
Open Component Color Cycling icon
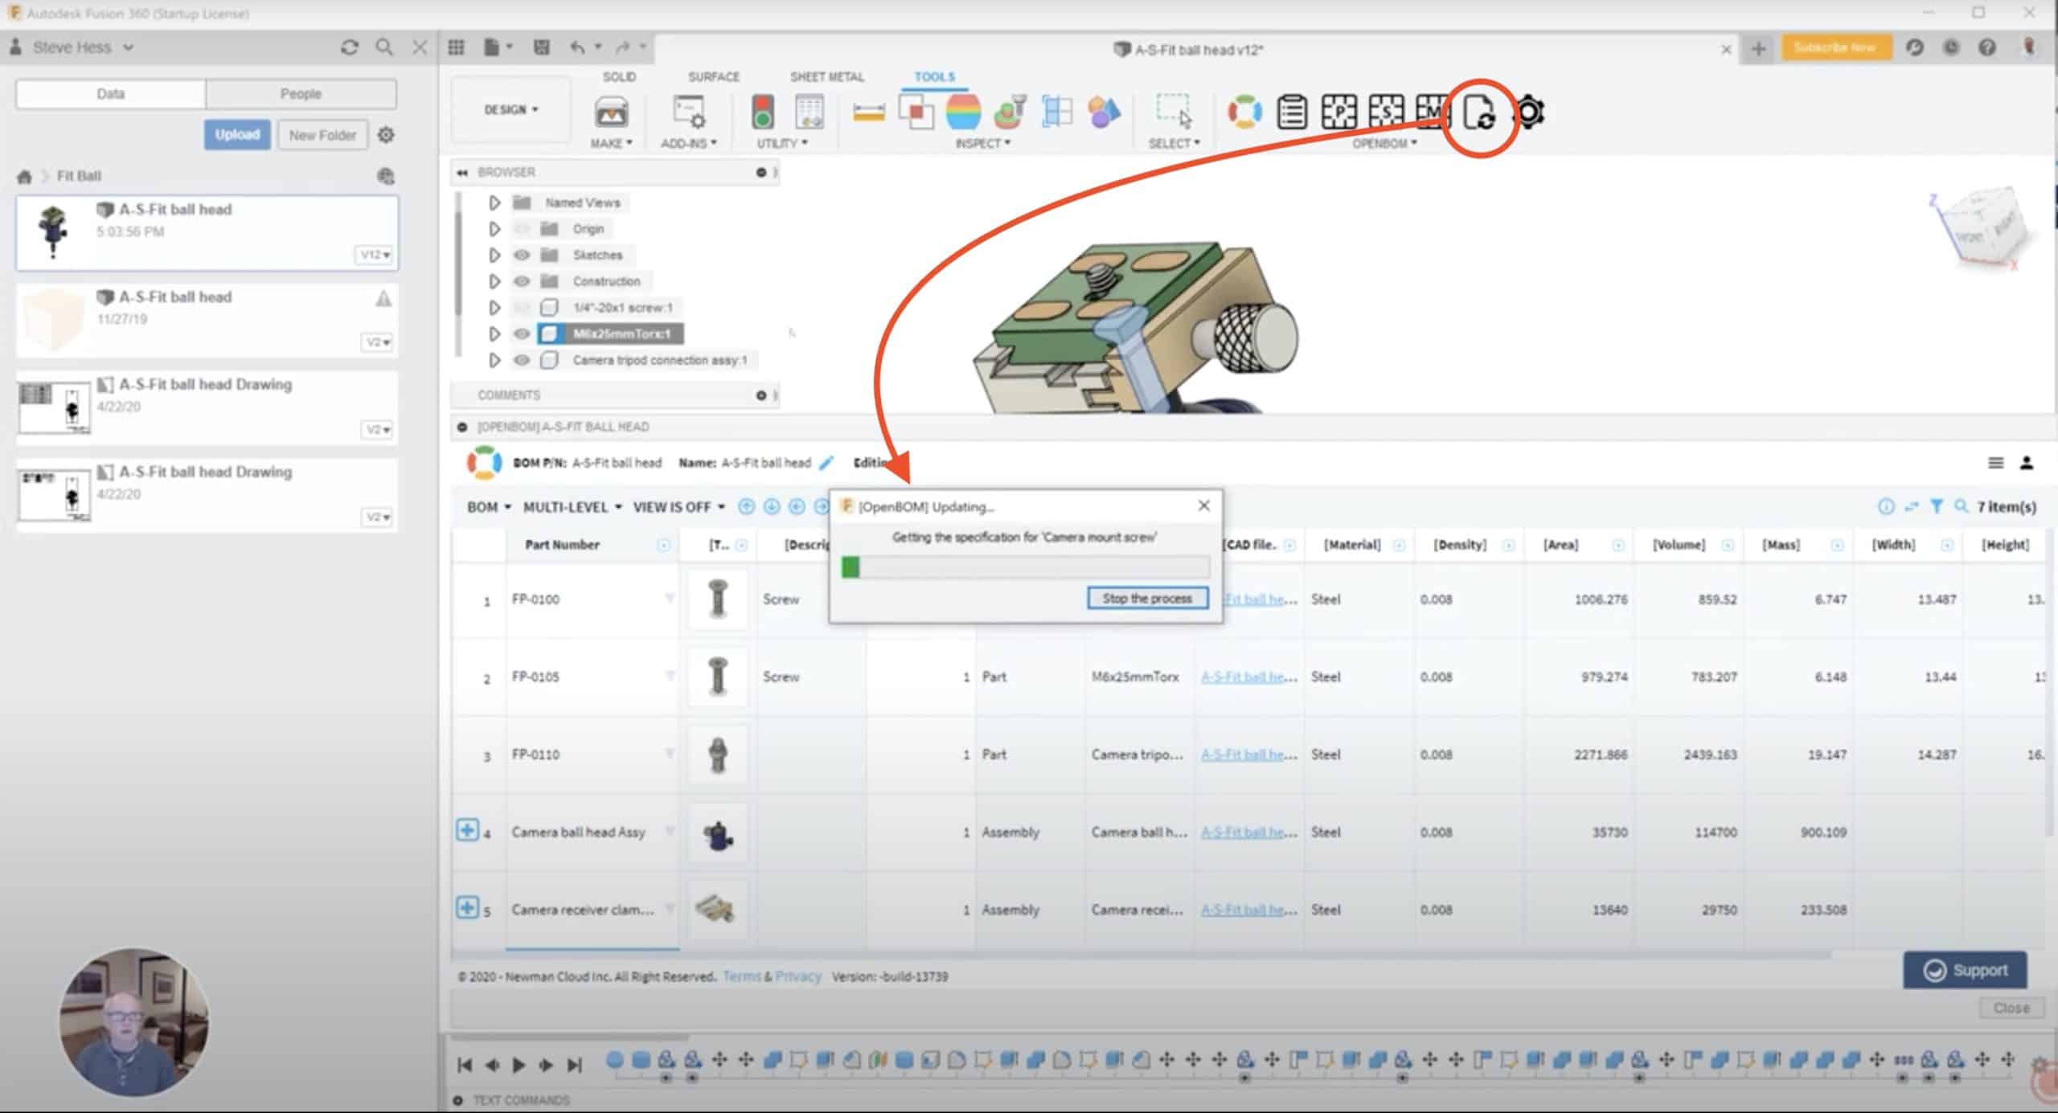point(1104,112)
